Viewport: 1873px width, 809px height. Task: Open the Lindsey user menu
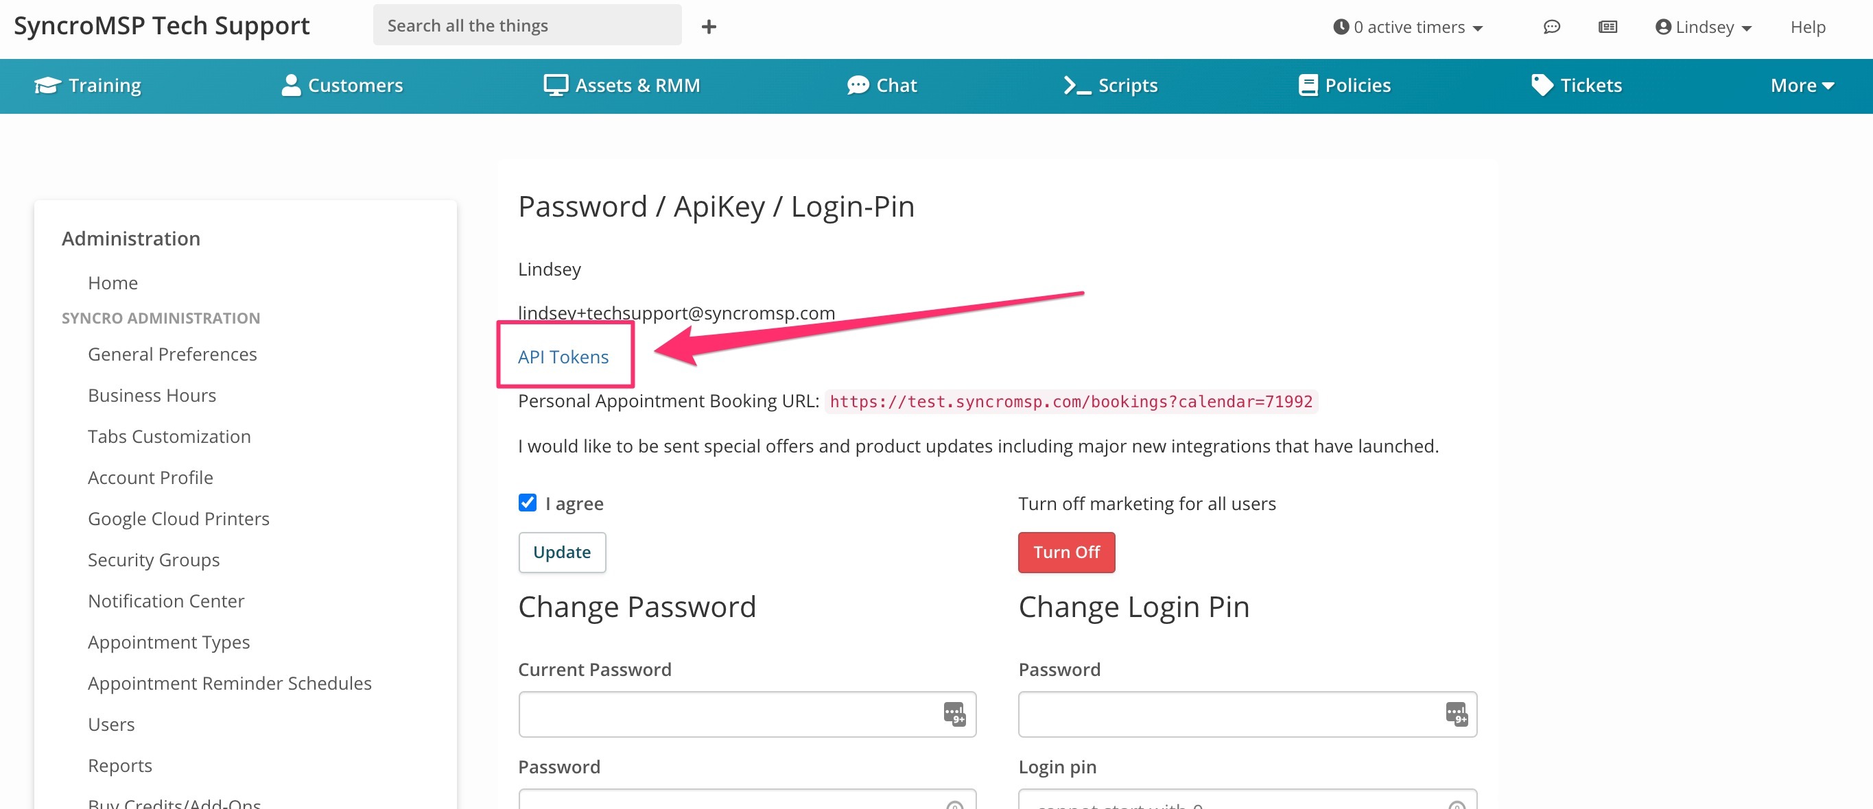1703,27
